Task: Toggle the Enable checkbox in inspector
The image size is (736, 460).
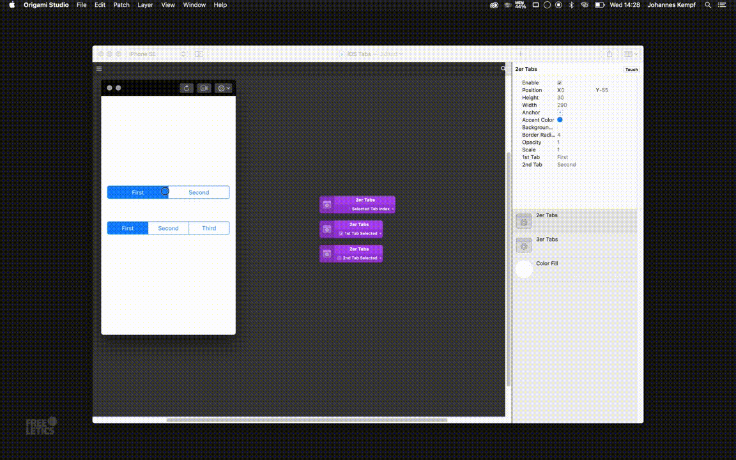Action: click(x=559, y=82)
